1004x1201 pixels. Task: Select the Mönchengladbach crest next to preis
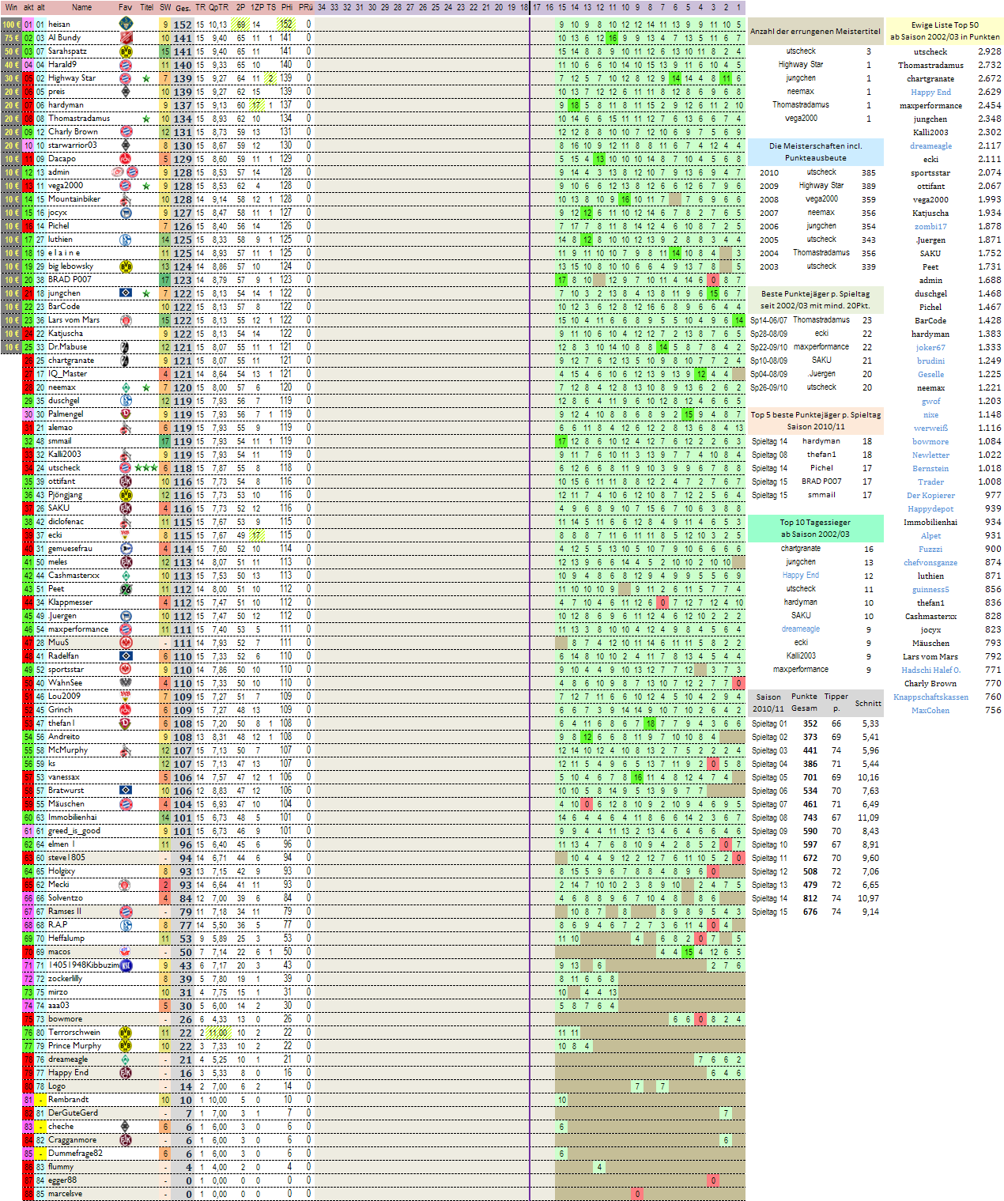[x=124, y=91]
